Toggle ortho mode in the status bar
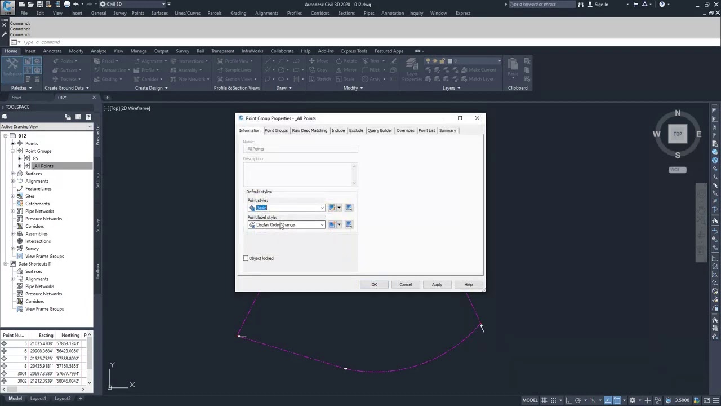The width and height of the screenshot is (721, 406). pos(568,400)
